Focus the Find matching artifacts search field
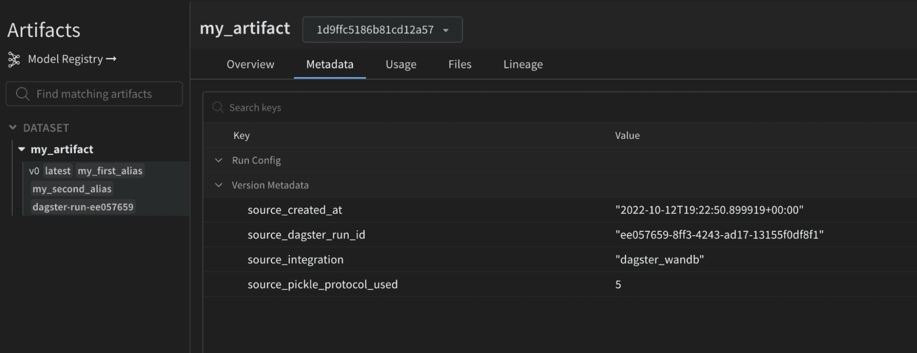This screenshot has height=353, width=917. coord(94,93)
